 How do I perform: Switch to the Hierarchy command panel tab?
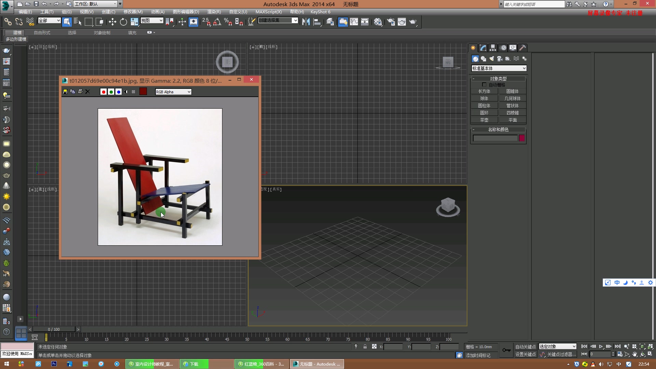[493, 48]
